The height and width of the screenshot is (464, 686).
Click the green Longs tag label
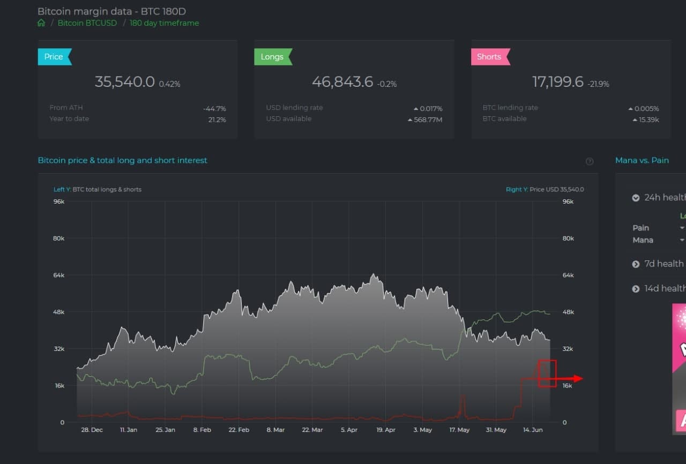click(273, 57)
